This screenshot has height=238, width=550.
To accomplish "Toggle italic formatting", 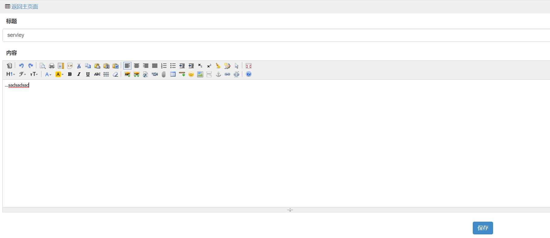I will [x=79, y=74].
